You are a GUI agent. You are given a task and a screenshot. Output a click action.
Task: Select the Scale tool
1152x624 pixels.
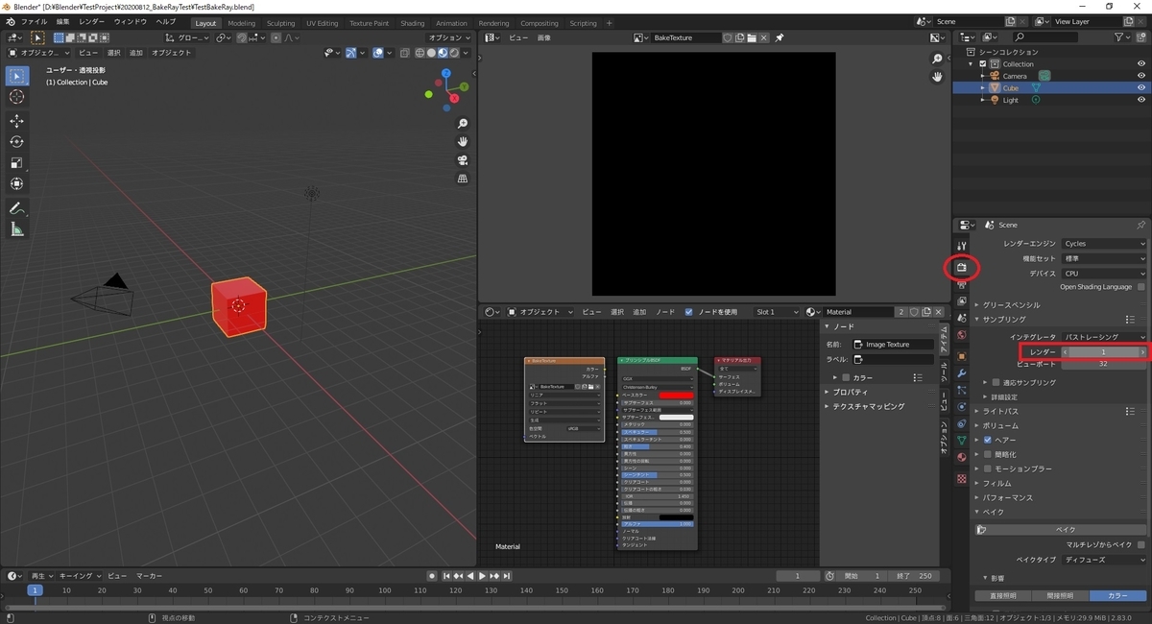click(x=17, y=163)
